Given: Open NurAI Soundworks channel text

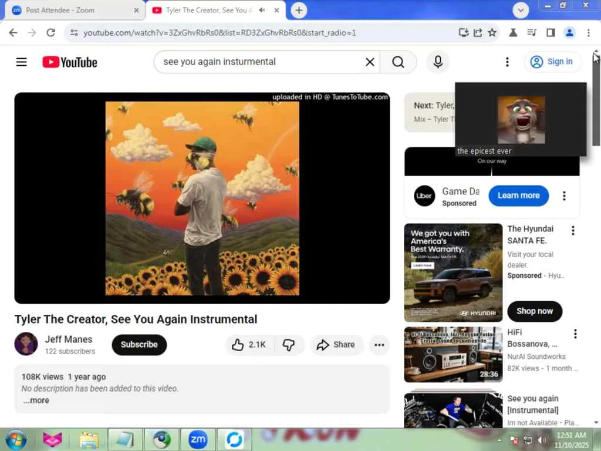Looking at the screenshot, I should point(536,356).
